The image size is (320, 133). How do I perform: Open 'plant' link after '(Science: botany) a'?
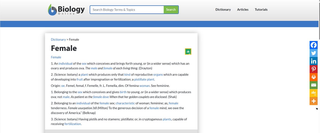(84, 75)
